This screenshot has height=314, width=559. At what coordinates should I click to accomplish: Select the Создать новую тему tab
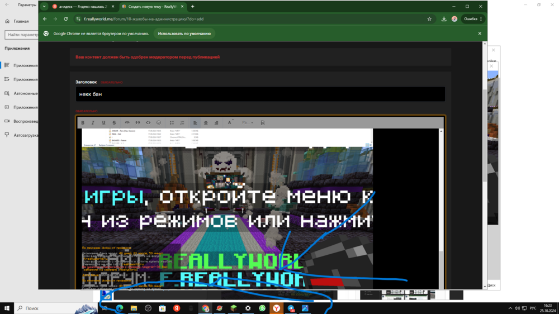[152, 6]
